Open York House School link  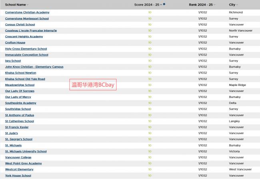(x=18, y=175)
